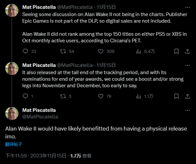Open the 11月15日 timestamp of first tweet
Viewport: 196px width, 164px height.
(x=106, y=7)
